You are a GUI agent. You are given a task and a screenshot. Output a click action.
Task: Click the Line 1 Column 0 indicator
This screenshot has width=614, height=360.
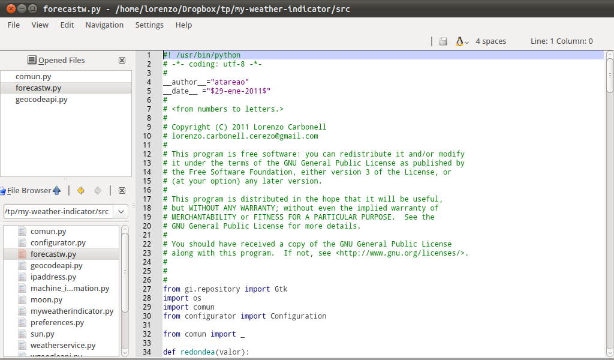[561, 41]
